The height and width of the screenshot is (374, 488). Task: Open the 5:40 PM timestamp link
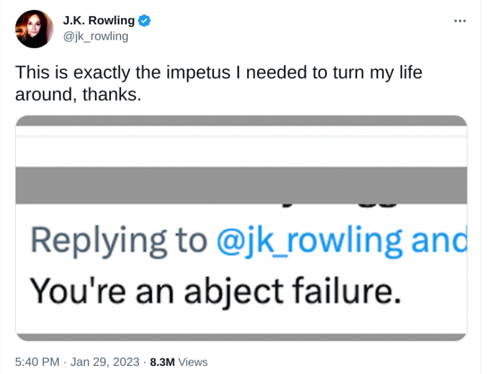(37, 362)
